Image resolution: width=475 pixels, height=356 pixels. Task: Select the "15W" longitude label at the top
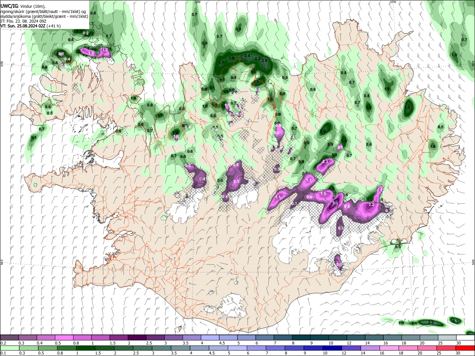pos(393,2)
